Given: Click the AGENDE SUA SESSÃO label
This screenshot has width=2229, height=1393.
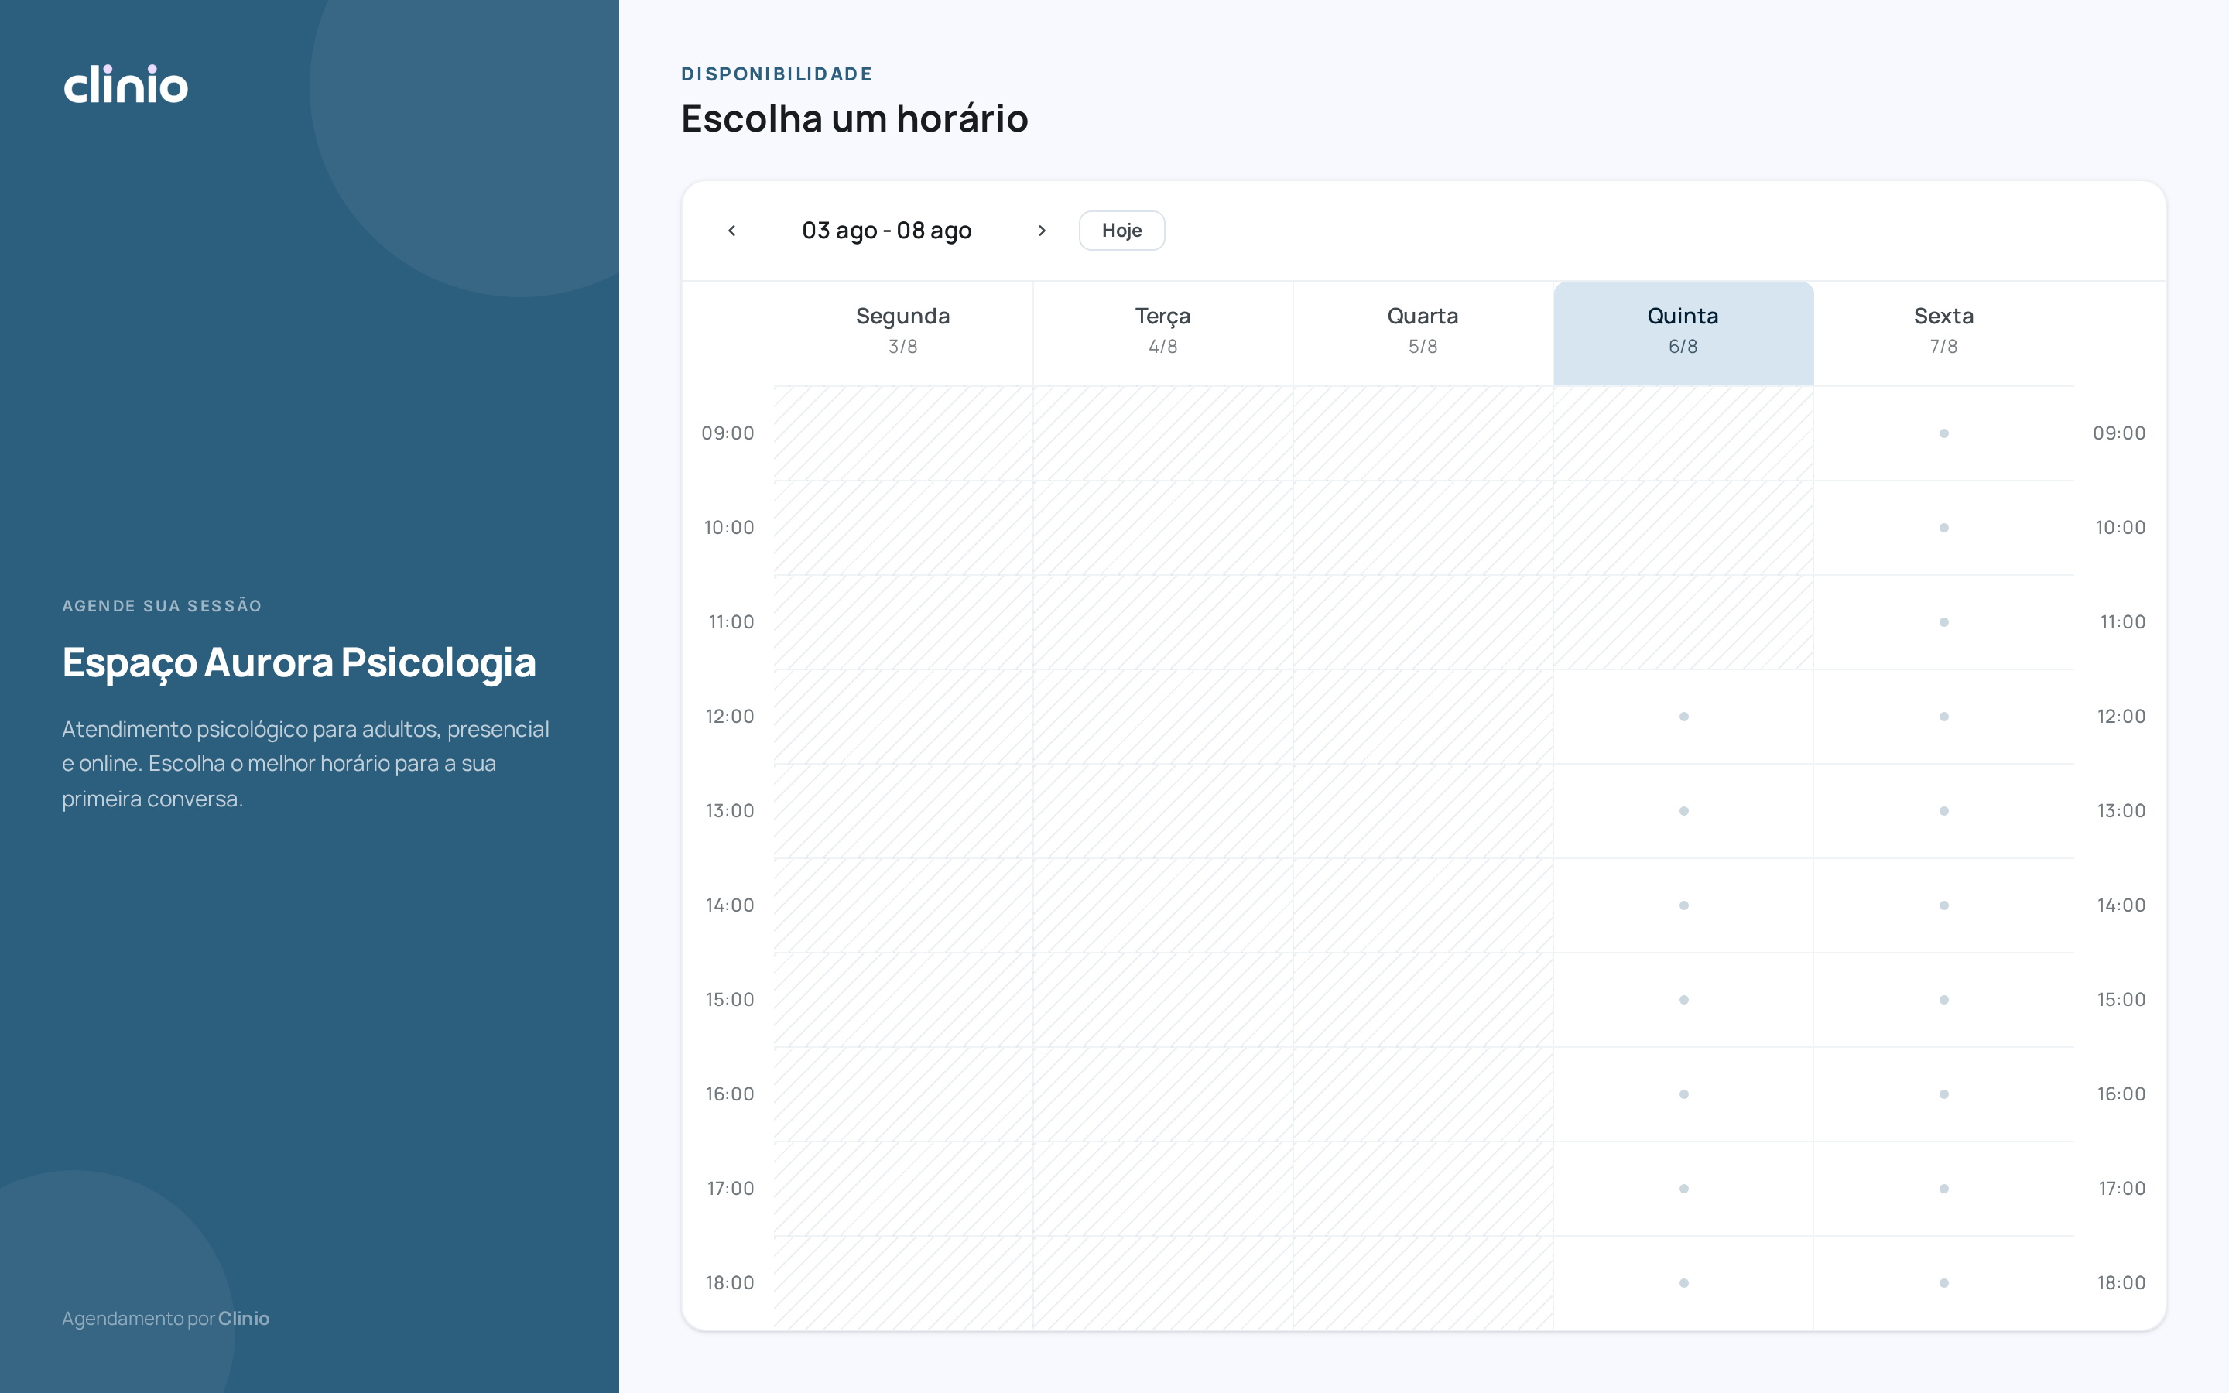Looking at the screenshot, I should point(162,605).
